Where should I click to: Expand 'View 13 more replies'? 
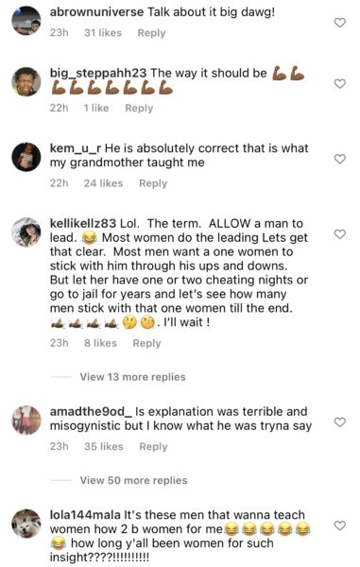pyautogui.click(x=132, y=377)
